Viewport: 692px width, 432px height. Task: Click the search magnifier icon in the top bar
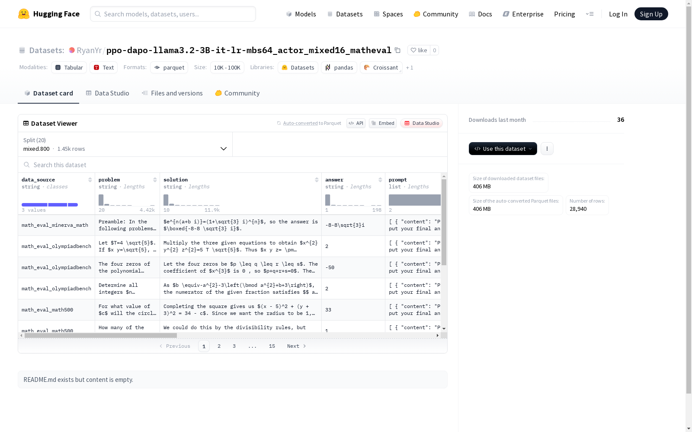point(98,14)
